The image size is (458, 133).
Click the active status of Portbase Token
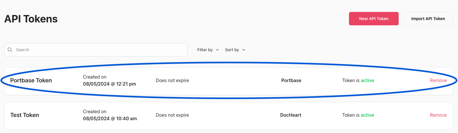click(x=367, y=81)
